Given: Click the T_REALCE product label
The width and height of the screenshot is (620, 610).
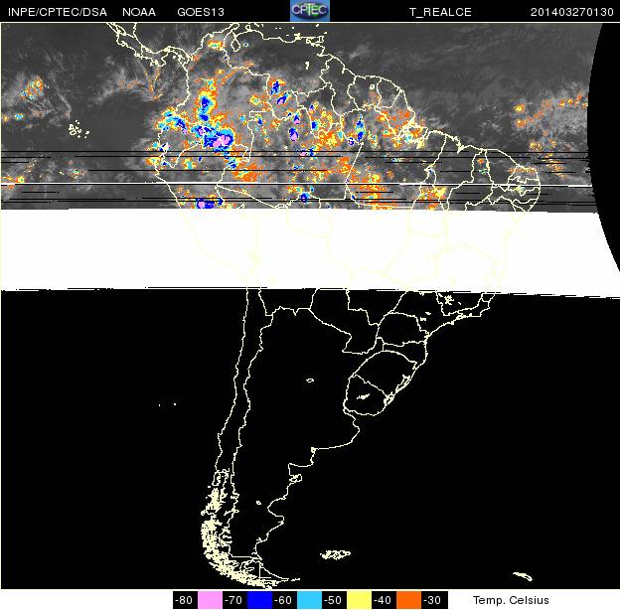Looking at the screenshot, I should [x=440, y=11].
